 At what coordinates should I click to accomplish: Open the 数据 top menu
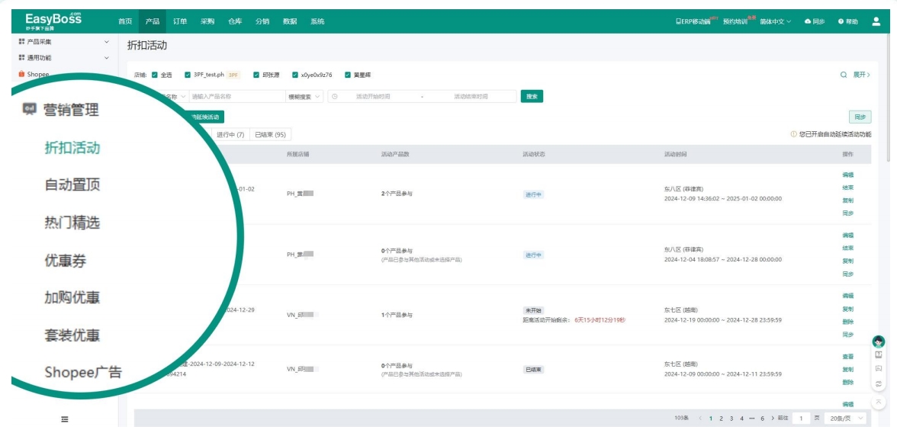point(290,21)
